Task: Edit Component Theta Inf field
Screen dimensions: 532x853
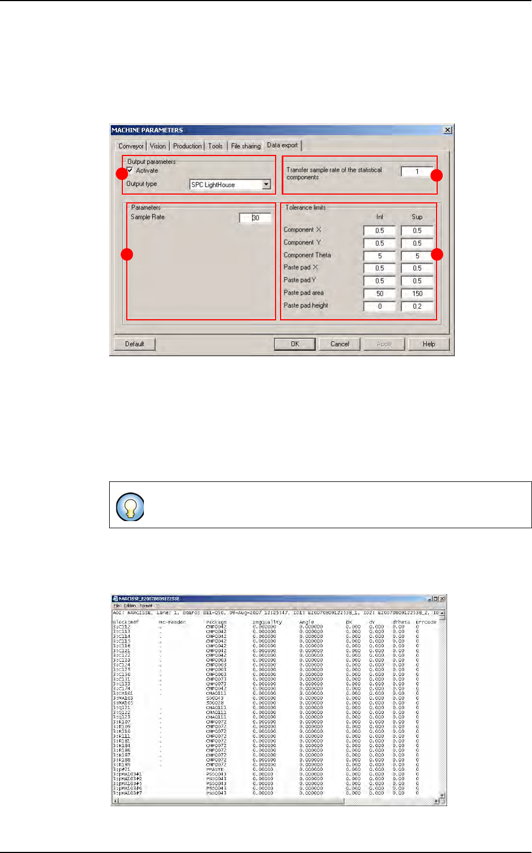Action: (x=380, y=256)
